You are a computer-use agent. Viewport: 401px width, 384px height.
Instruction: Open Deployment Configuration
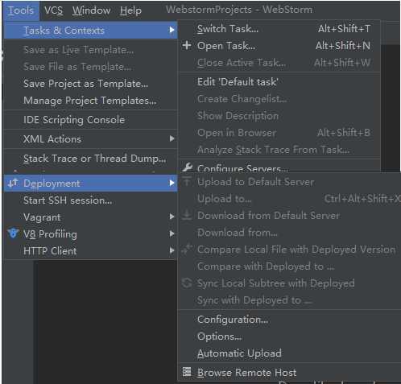tap(233, 320)
